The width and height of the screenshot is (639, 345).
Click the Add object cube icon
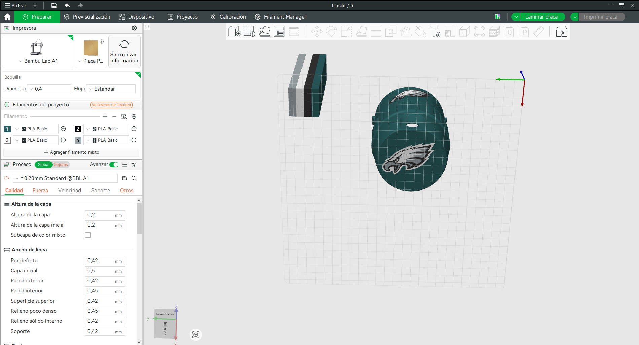click(x=234, y=32)
